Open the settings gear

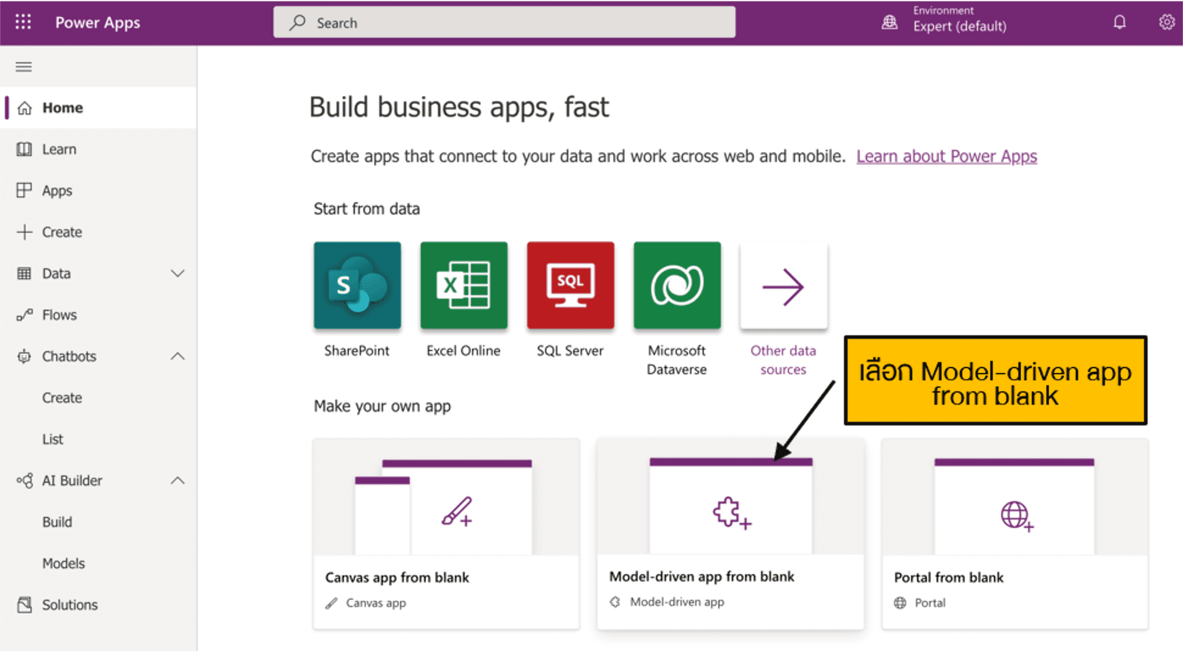pyautogui.click(x=1167, y=22)
